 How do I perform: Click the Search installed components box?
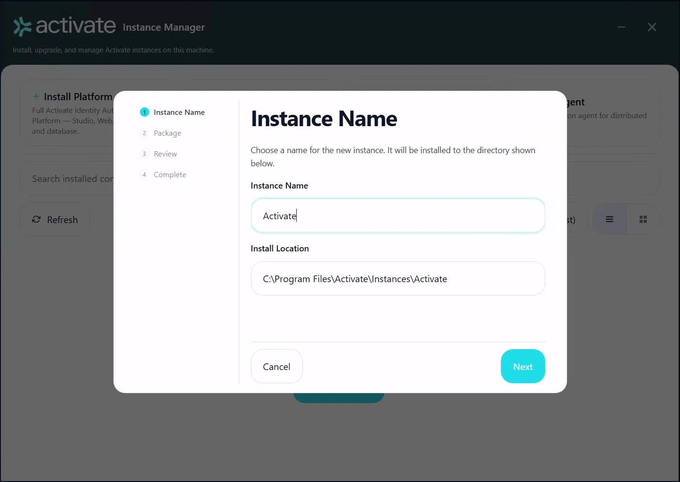click(67, 179)
